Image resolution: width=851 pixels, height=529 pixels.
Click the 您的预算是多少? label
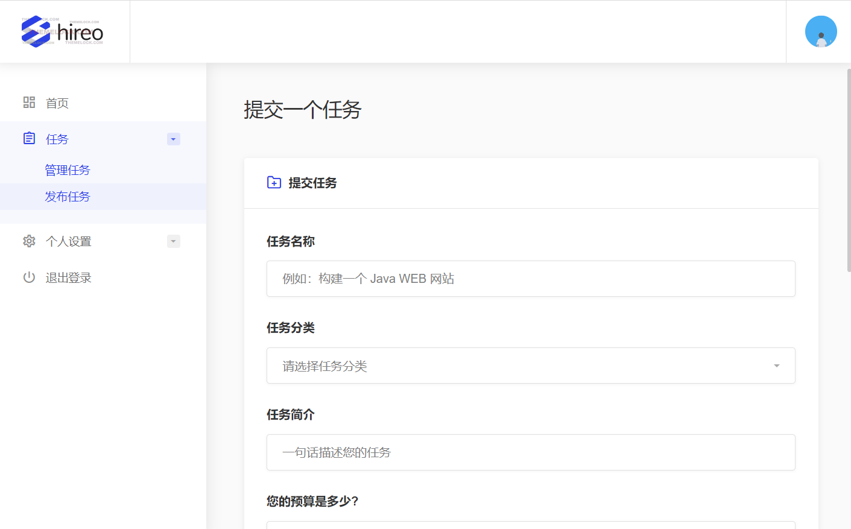312,501
